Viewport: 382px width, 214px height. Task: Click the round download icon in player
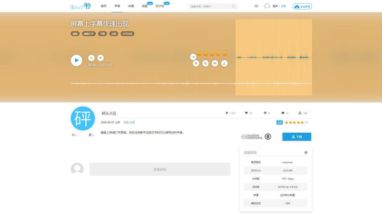tap(224, 63)
